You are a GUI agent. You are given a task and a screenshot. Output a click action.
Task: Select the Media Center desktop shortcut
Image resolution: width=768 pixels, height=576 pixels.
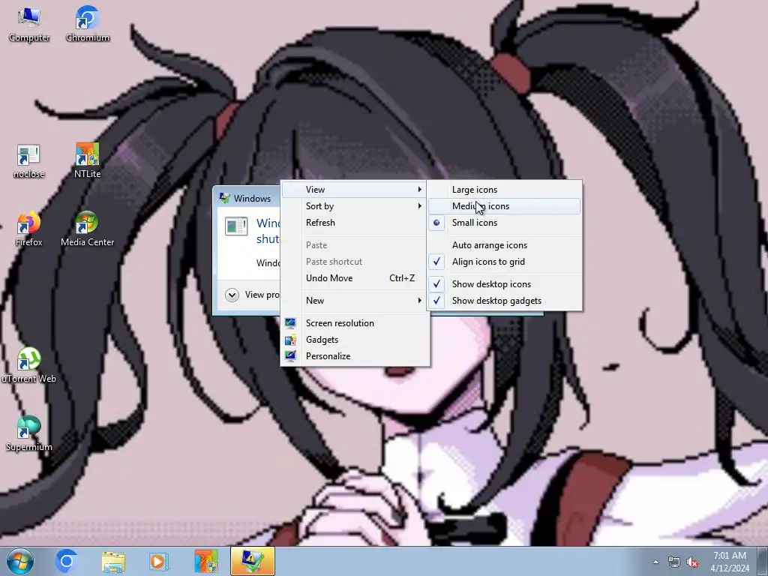pos(87,229)
